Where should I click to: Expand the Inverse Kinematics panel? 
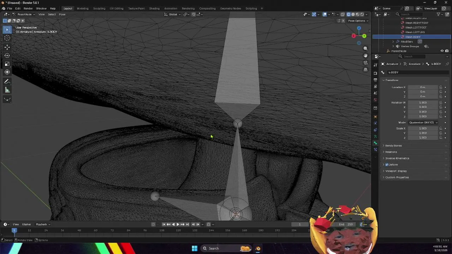(x=397, y=158)
